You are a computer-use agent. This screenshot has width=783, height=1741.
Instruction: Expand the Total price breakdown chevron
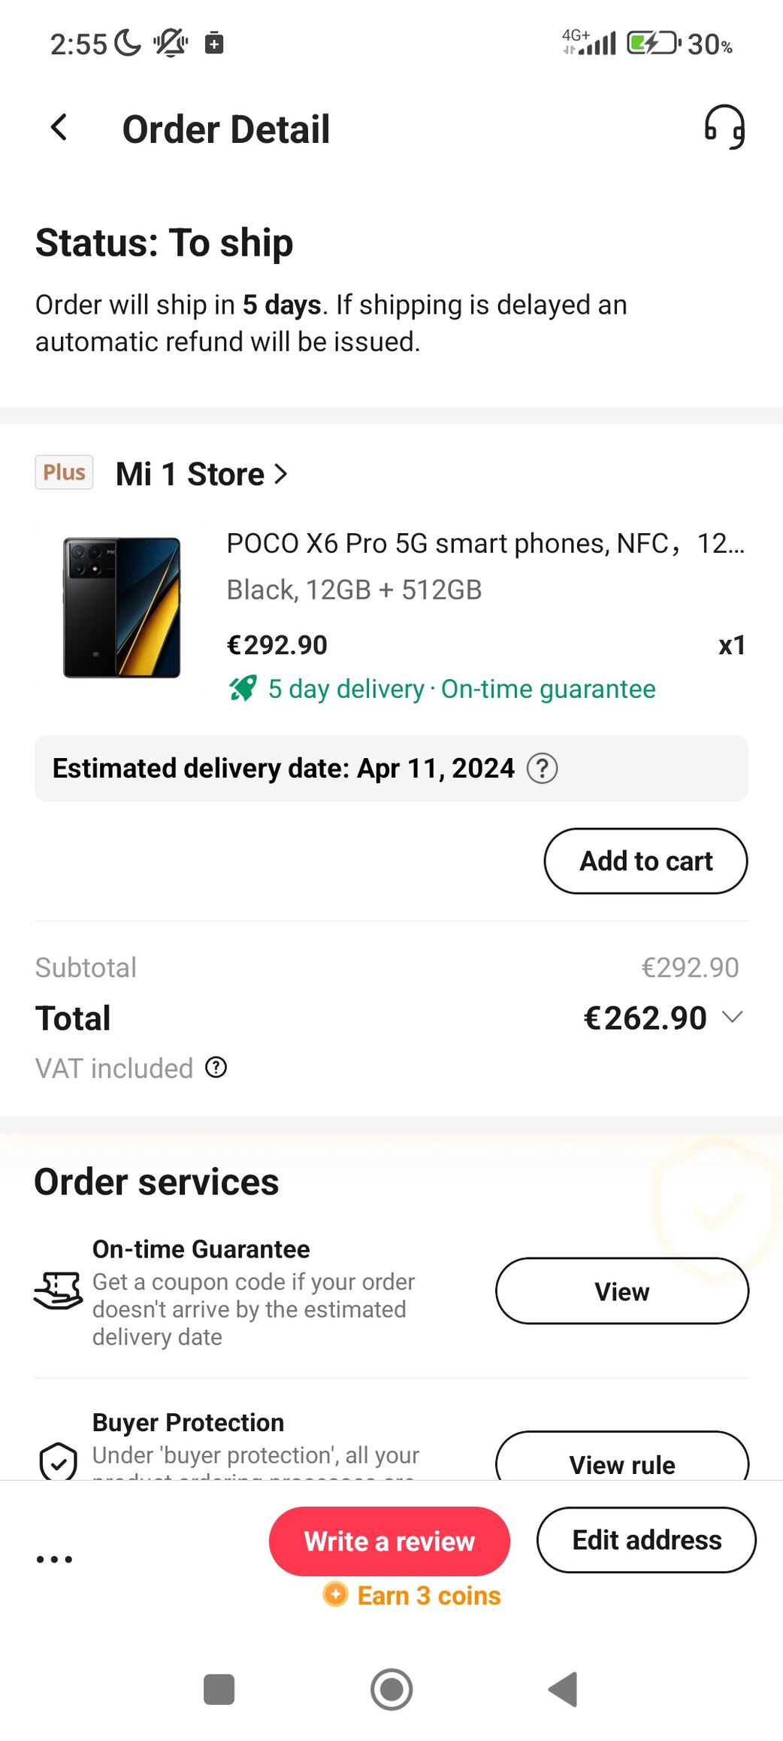[732, 1018]
